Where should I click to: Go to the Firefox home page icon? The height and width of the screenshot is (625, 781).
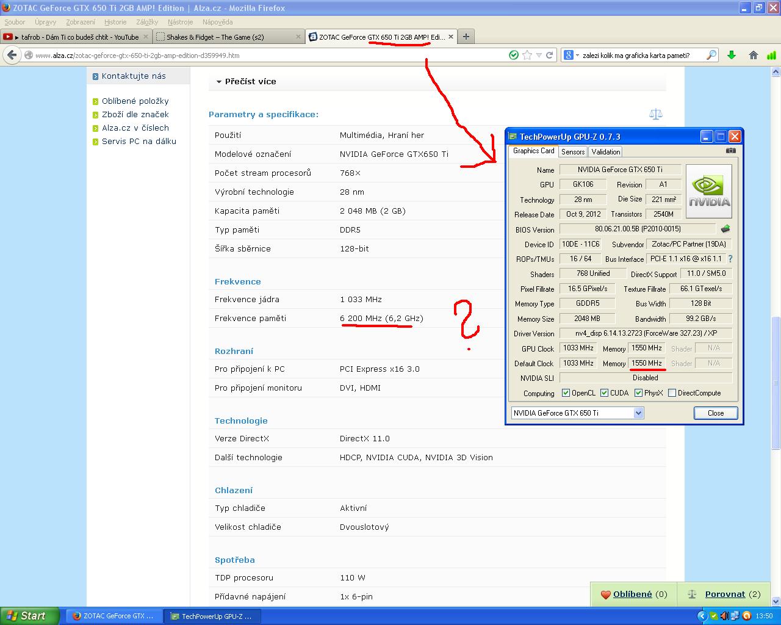pyautogui.click(x=754, y=55)
